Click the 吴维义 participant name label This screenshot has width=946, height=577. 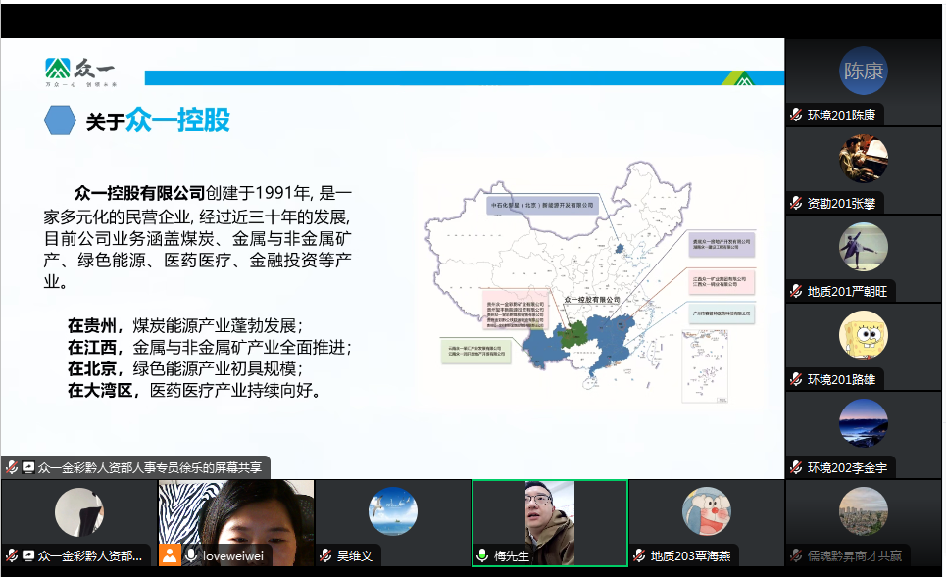[x=355, y=556]
